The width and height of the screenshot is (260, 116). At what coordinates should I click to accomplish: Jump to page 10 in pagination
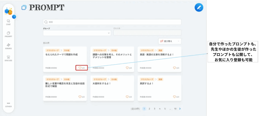pos(175,109)
